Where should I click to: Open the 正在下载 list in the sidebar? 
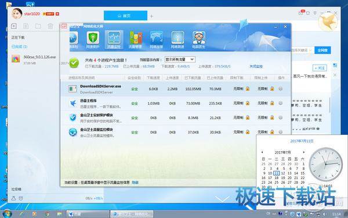(x=18, y=37)
